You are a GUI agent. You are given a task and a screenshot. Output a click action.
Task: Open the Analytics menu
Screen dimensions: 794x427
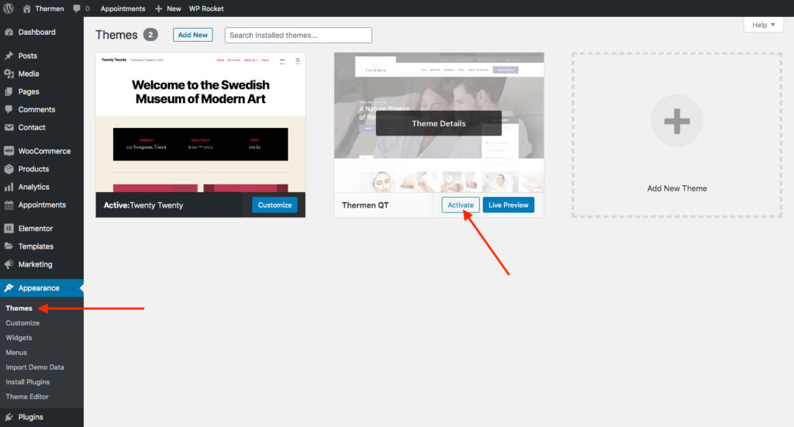[x=34, y=187]
